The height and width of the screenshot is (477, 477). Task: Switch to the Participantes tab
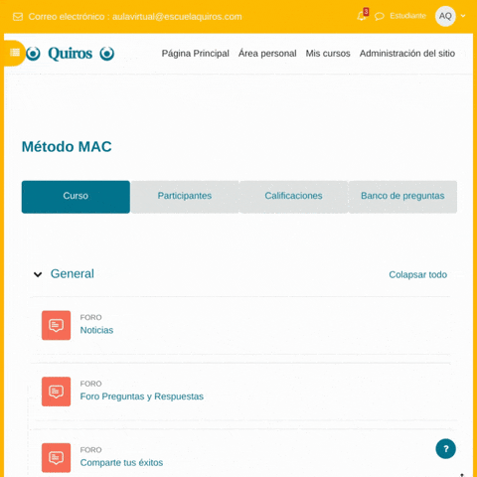tap(185, 197)
